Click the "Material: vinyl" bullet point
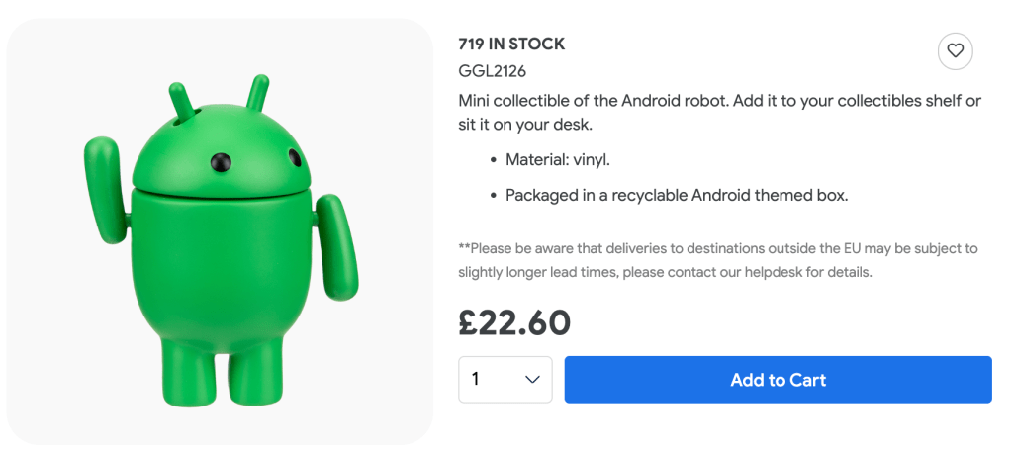 pos(565,159)
